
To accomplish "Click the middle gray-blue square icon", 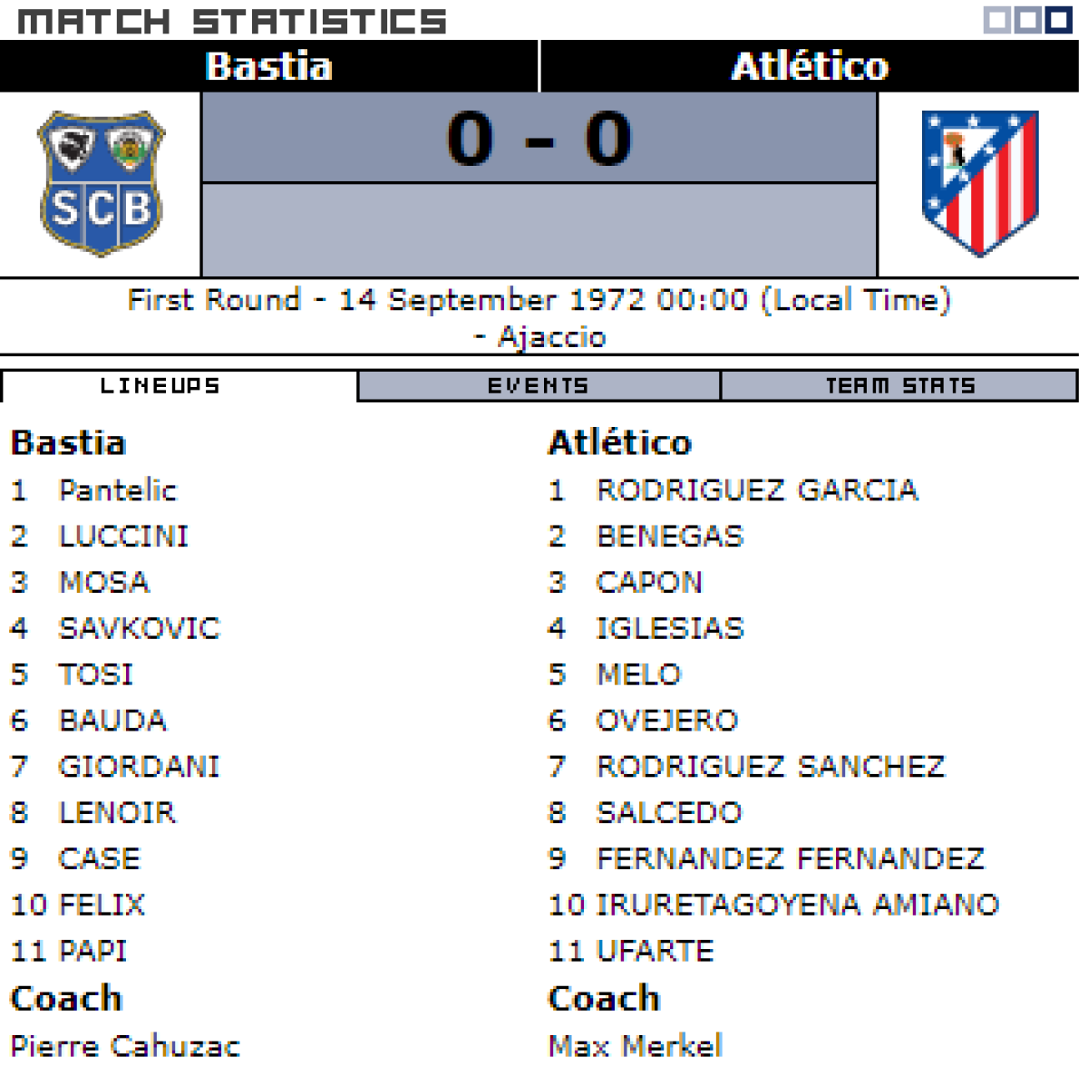I will [1027, 20].
